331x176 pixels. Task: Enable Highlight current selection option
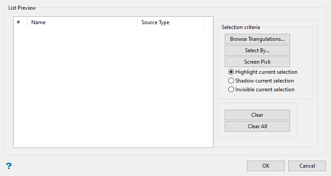[x=231, y=72]
